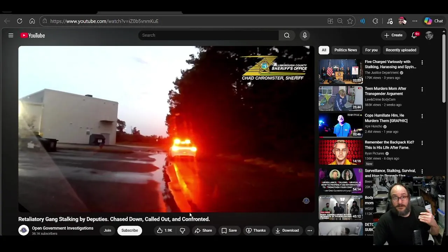Open the browser profile picture
This screenshot has width=448, height=252.
[402, 21]
